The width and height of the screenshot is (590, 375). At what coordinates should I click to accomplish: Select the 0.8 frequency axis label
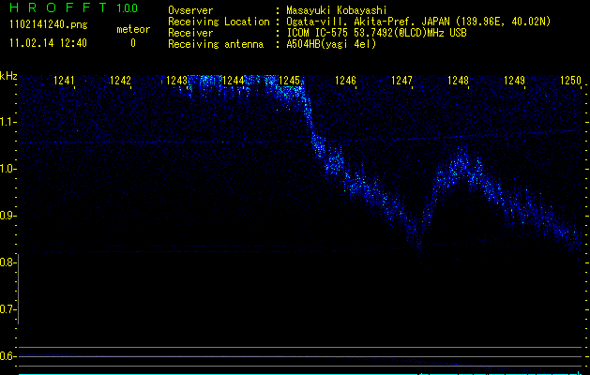coord(8,262)
